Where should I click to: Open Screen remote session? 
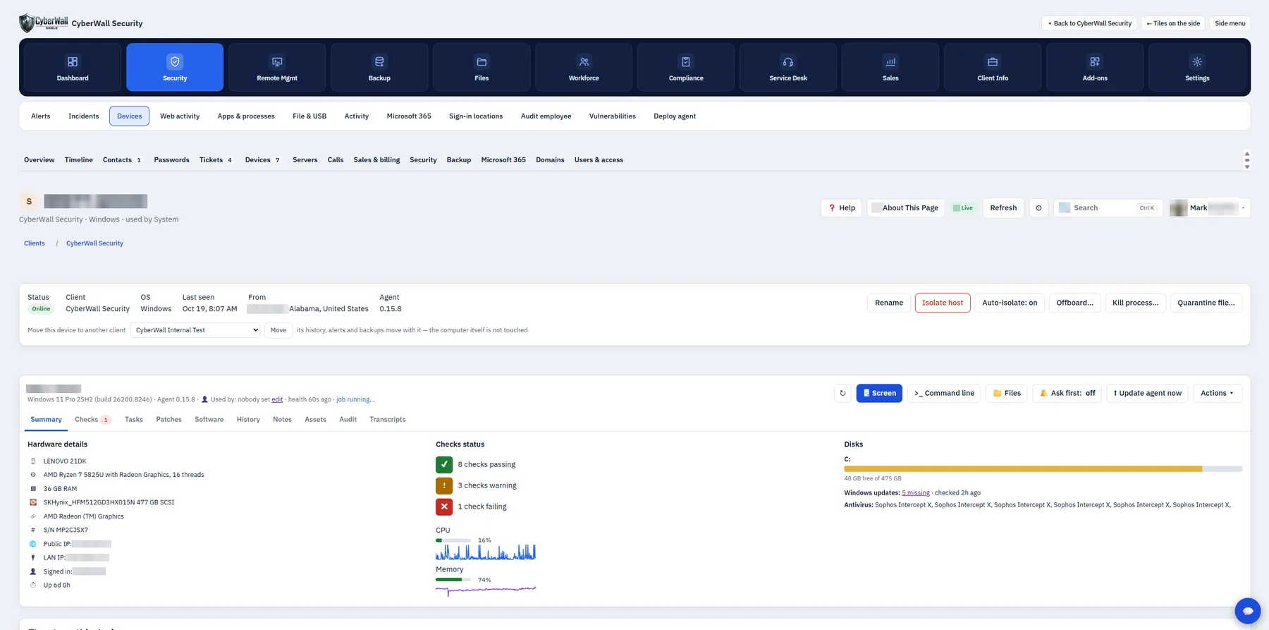click(879, 393)
